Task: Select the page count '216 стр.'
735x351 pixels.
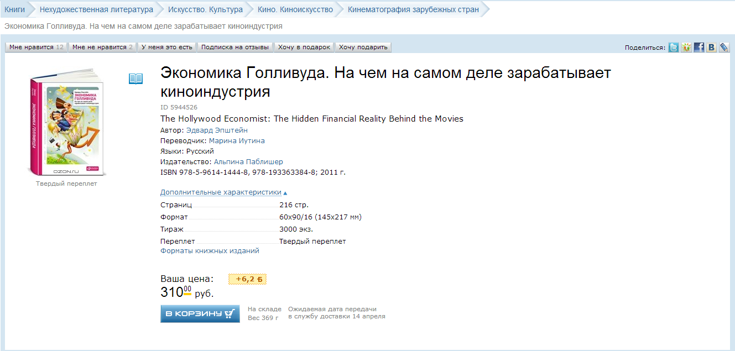Action: click(294, 205)
